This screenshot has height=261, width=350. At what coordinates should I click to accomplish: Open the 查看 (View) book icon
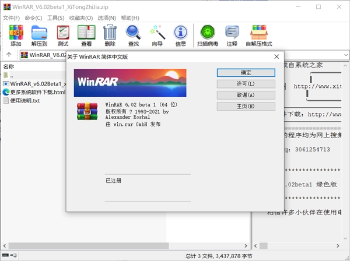86,36
